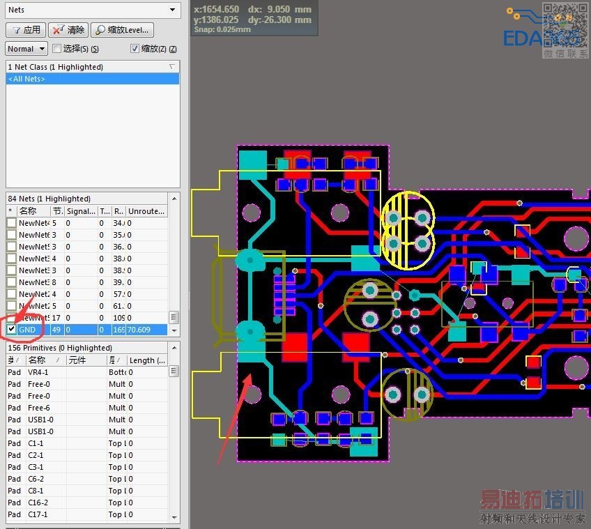Toggle the 缩放(Z) zoom checkbox
Screen dimensions: 591x529
(135, 48)
